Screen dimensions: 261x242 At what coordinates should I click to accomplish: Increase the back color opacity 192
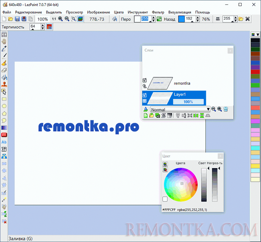click(198, 18)
